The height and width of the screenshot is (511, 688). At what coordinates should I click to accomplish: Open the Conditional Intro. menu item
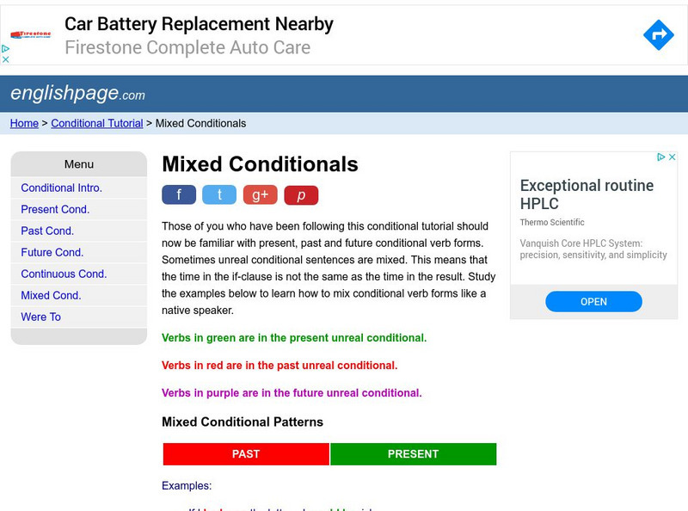tap(61, 188)
